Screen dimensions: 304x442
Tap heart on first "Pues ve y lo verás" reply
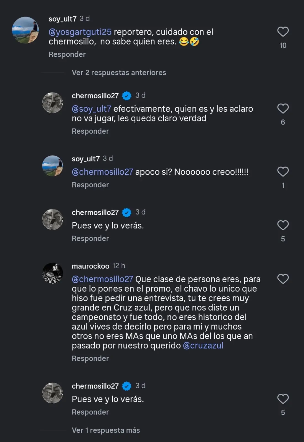point(283,225)
